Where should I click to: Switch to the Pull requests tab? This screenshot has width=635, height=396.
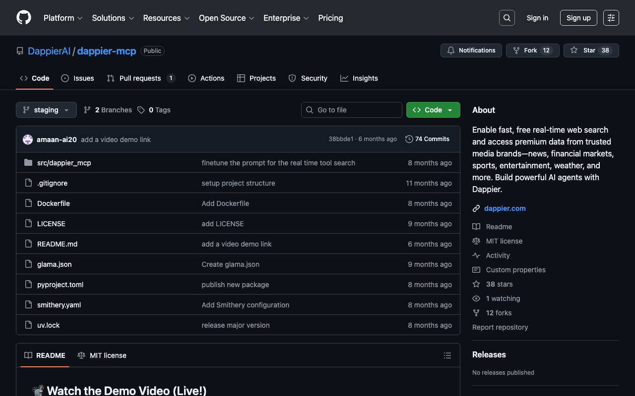pos(140,78)
